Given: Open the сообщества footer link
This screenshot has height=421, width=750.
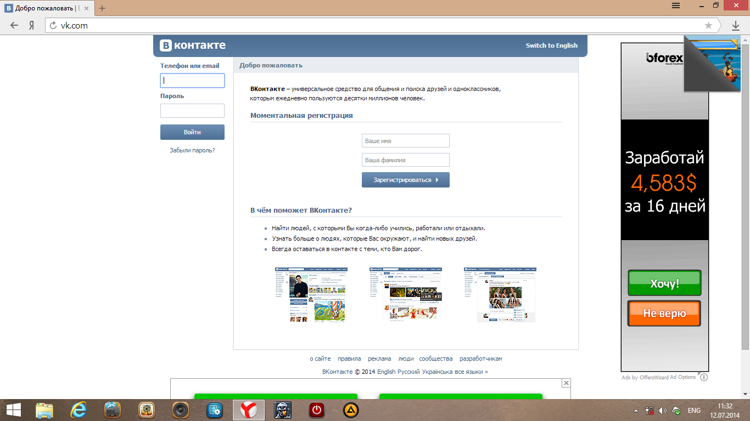Looking at the screenshot, I should [x=436, y=359].
